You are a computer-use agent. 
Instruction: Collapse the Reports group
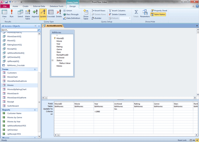tap(35, 110)
